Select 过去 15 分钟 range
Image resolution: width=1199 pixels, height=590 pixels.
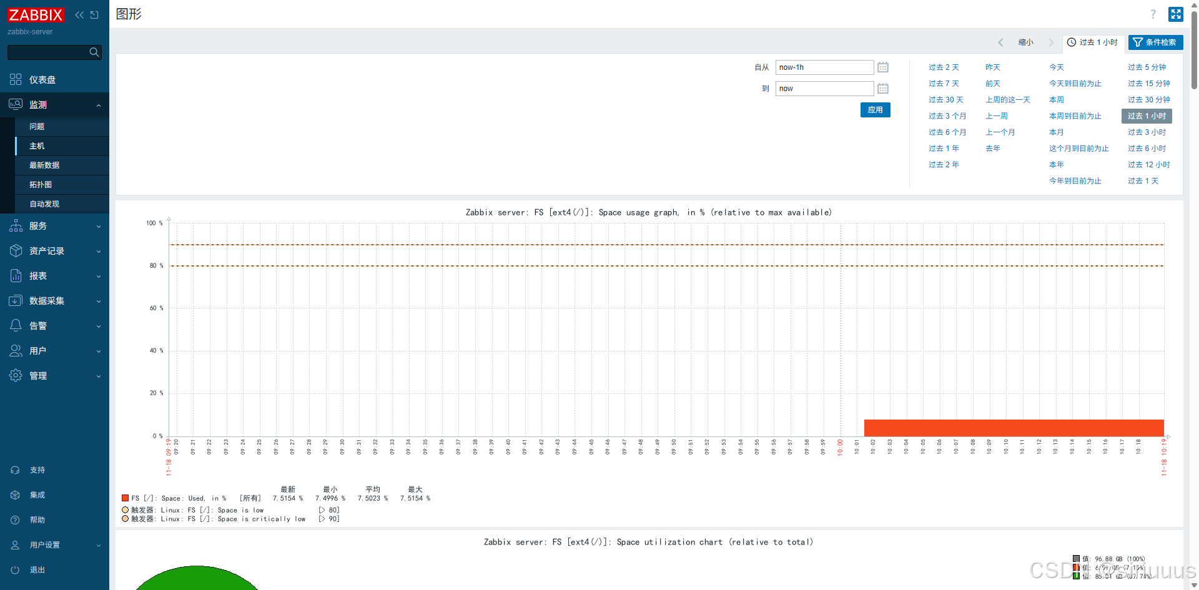(1149, 84)
